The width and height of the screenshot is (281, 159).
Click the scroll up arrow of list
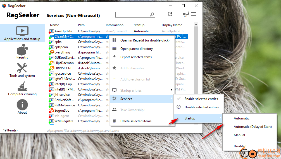(x=196, y=24)
